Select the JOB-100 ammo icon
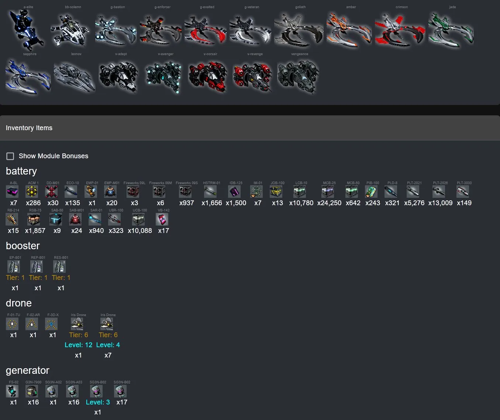 (276, 192)
